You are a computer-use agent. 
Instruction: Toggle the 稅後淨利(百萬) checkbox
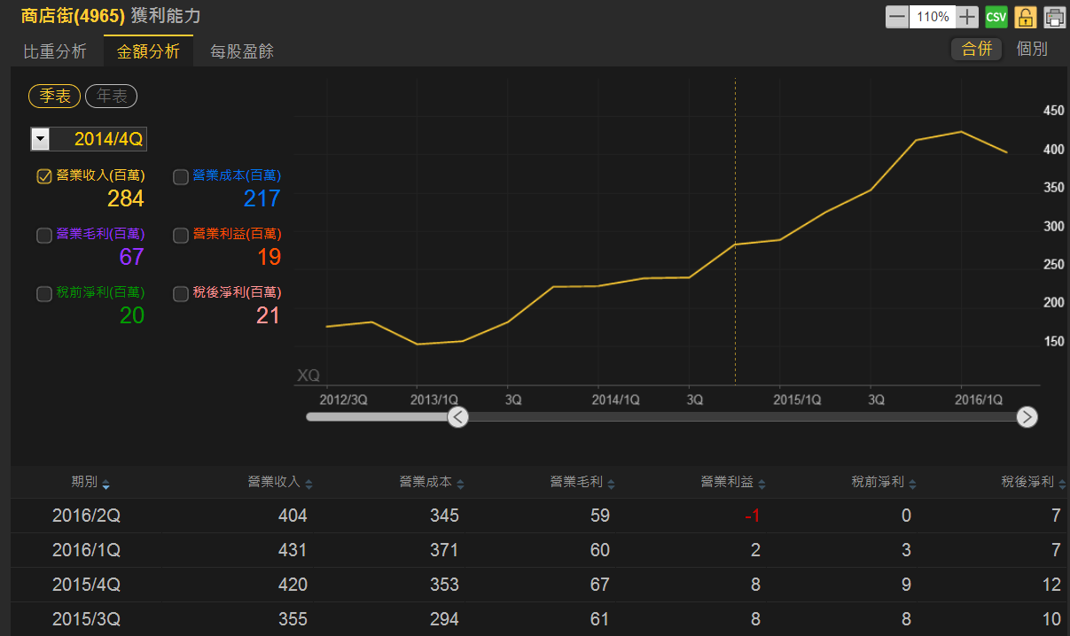pyautogui.click(x=181, y=294)
